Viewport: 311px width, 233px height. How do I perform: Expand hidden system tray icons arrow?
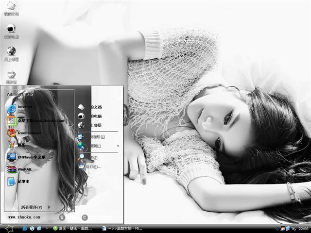coord(277,229)
